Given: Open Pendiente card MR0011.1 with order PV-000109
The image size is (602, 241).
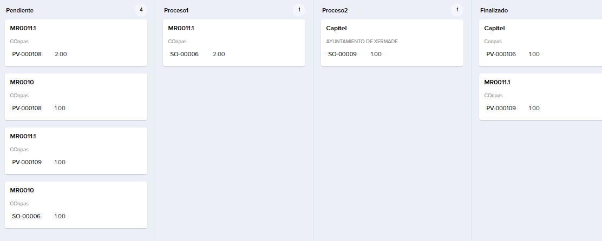Looking at the screenshot, I should tap(76, 150).
